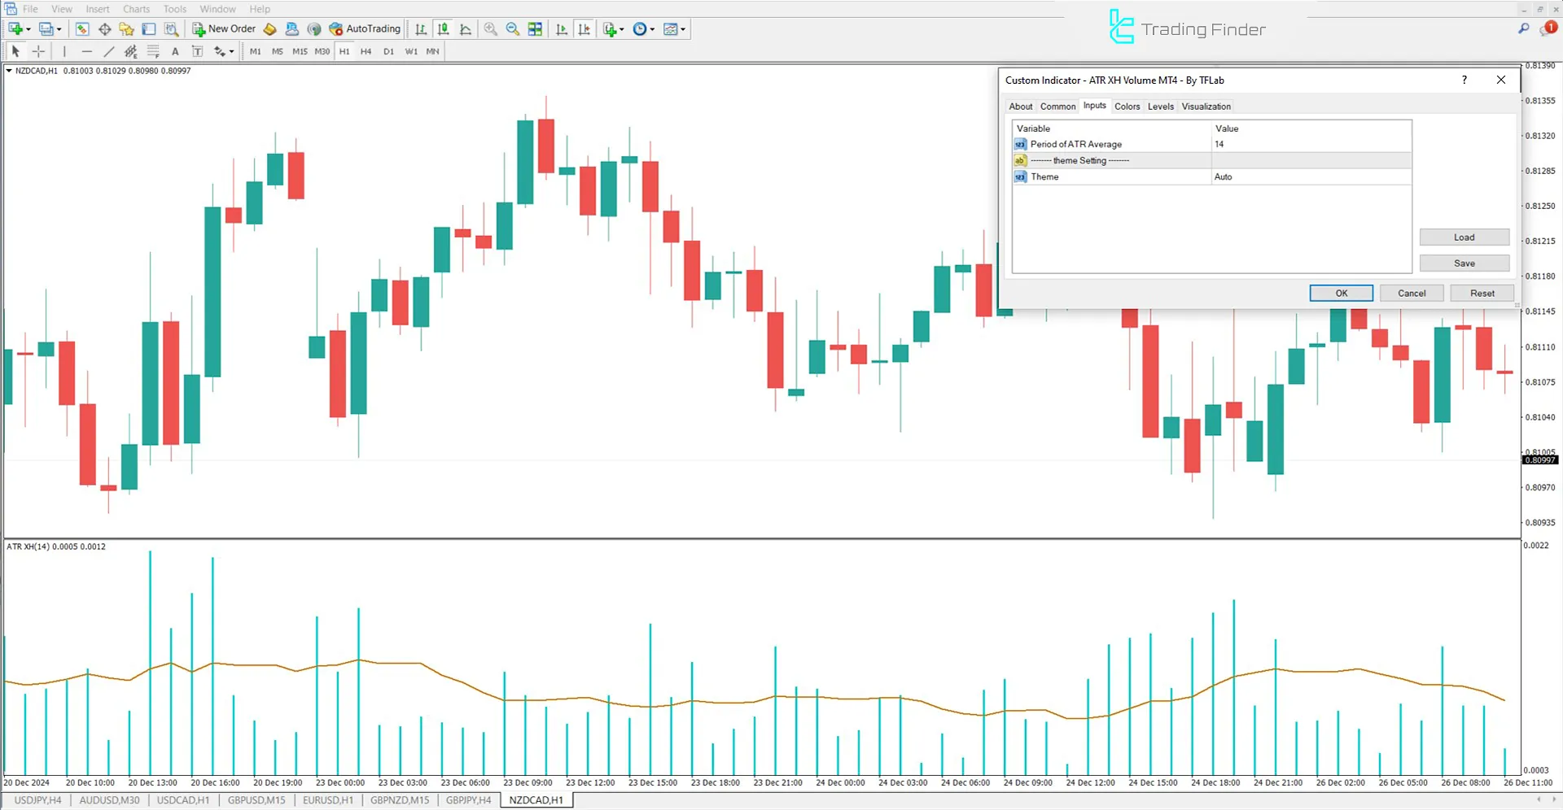Enable chart auto scroll
Image resolution: width=1563 pixels, height=810 pixels.
click(561, 29)
